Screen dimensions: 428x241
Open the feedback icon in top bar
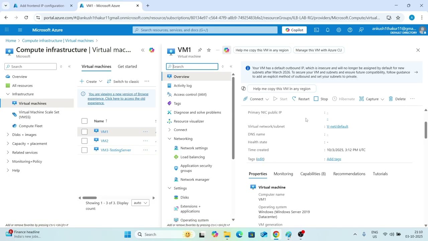(x=361, y=30)
